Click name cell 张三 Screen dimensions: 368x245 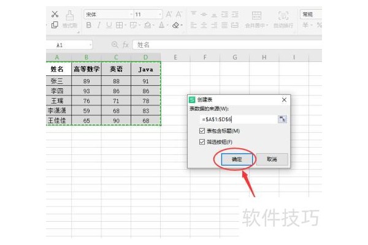pos(58,81)
